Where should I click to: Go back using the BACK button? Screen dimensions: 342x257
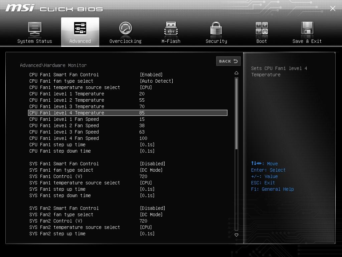point(228,61)
